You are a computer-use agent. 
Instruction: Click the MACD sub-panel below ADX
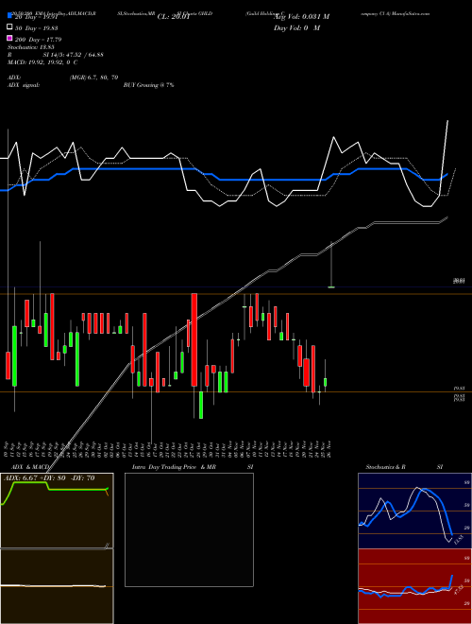57,586
